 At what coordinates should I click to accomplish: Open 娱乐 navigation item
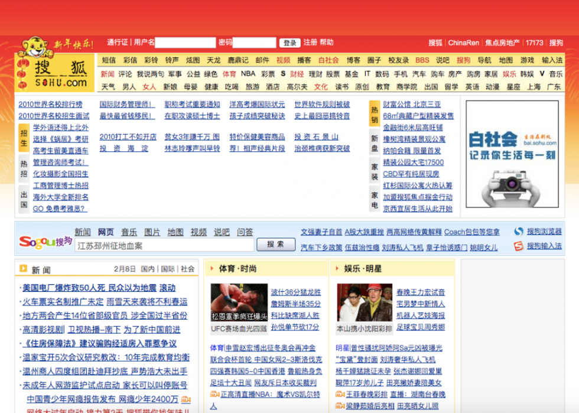point(509,74)
